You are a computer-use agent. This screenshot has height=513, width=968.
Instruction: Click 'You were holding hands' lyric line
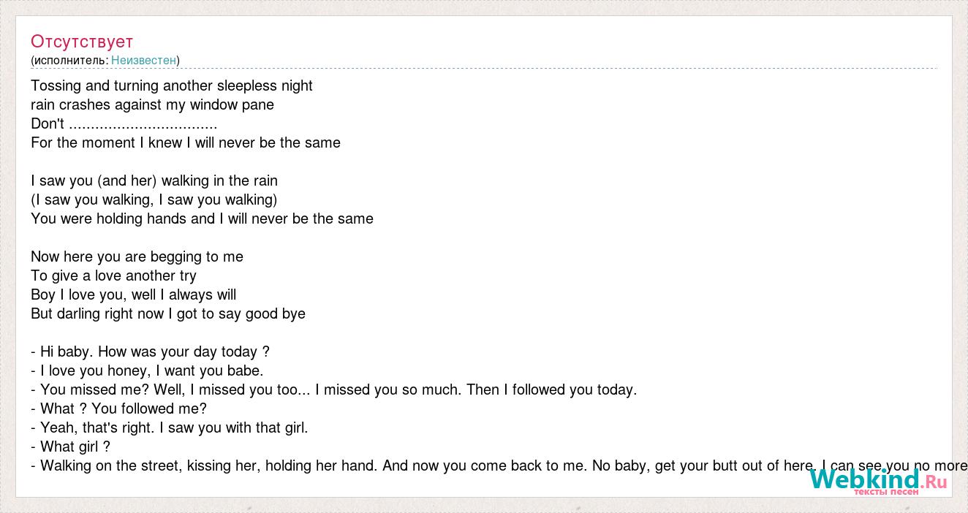(x=202, y=218)
